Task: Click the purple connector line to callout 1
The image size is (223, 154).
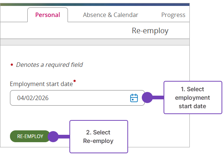Action: [158, 98]
